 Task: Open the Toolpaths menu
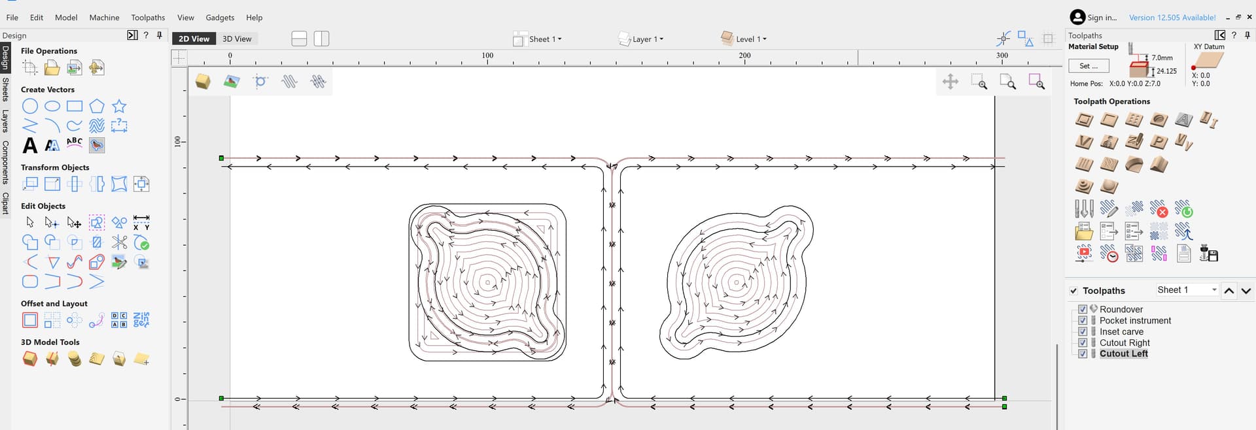coord(148,18)
